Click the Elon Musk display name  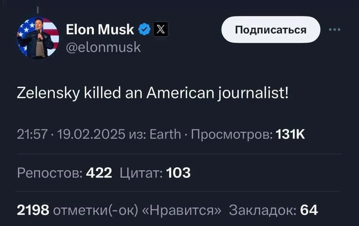tap(101, 29)
